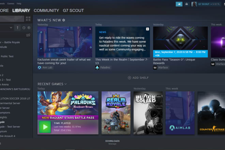Open the inbox notifications envelope icon
Viewport: 225px width, 150px height.
(186, 4)
